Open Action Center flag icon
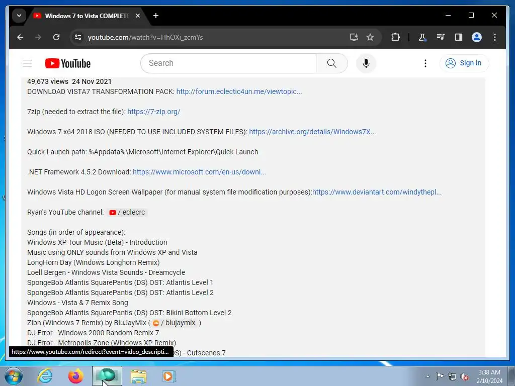This screenshot has width=515, height=386. tap(440, 376)
